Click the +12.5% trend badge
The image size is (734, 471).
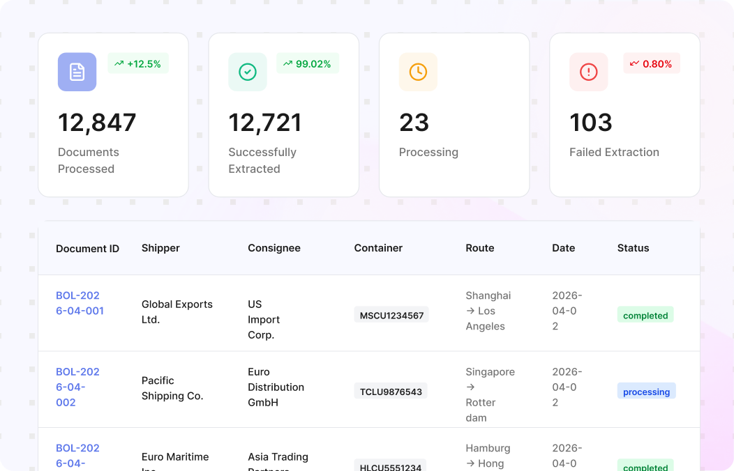click(138, 63)
